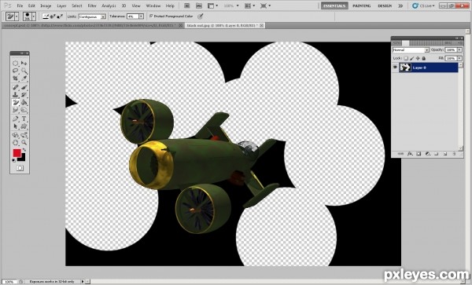Open the Tolerance slider dropdown arrow
472x285 pixels.
coord(141,16)
